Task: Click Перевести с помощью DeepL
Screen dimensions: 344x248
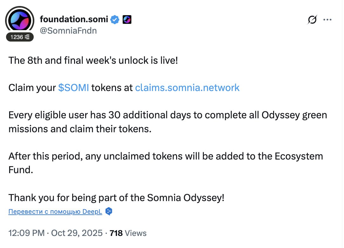Action: point(55,212)
